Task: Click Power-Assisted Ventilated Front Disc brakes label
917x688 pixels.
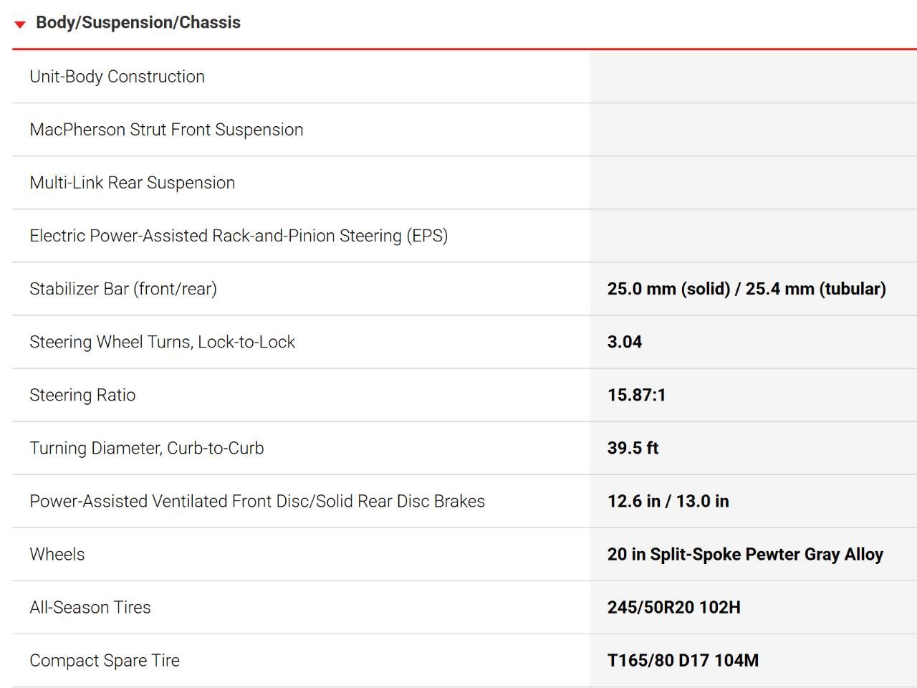Action: [x=257, y=501]
